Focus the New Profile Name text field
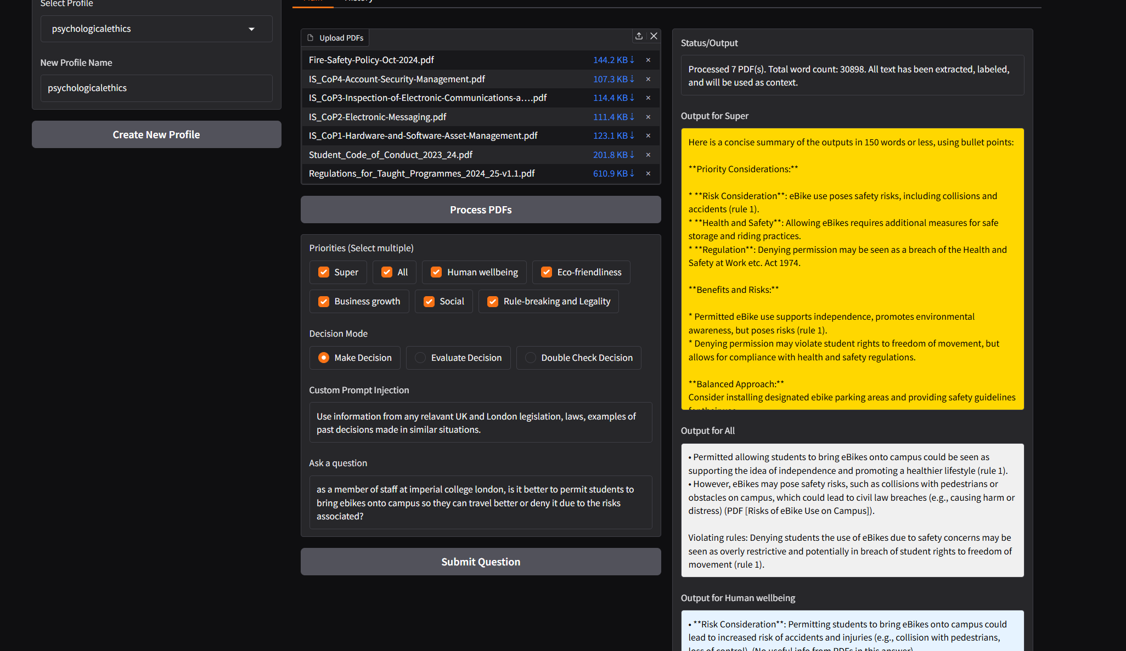The height and width of the screenshot is (651, 1126). [x=156, y=88]
